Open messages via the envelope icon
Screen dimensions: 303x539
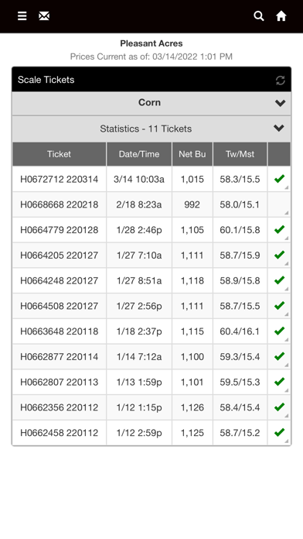(x=44, y=16)
